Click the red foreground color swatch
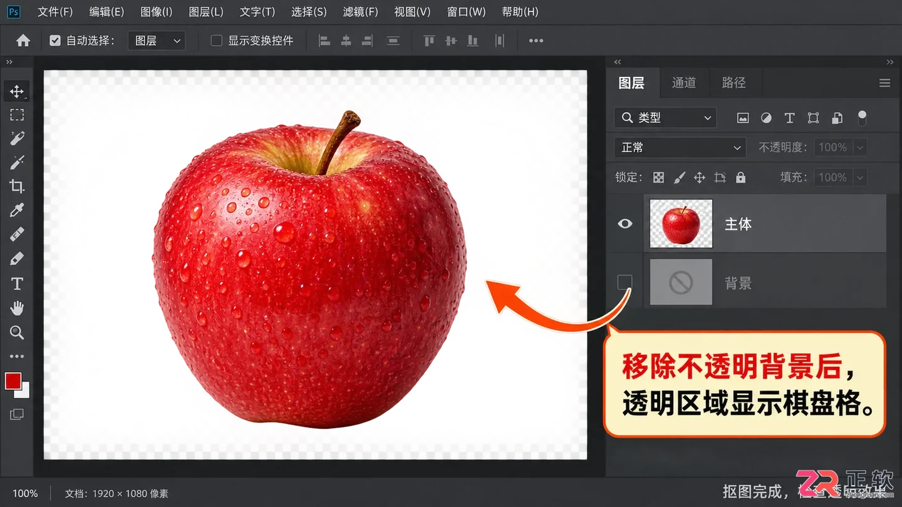This screenshot has width=902, height=507. point(12,380)
